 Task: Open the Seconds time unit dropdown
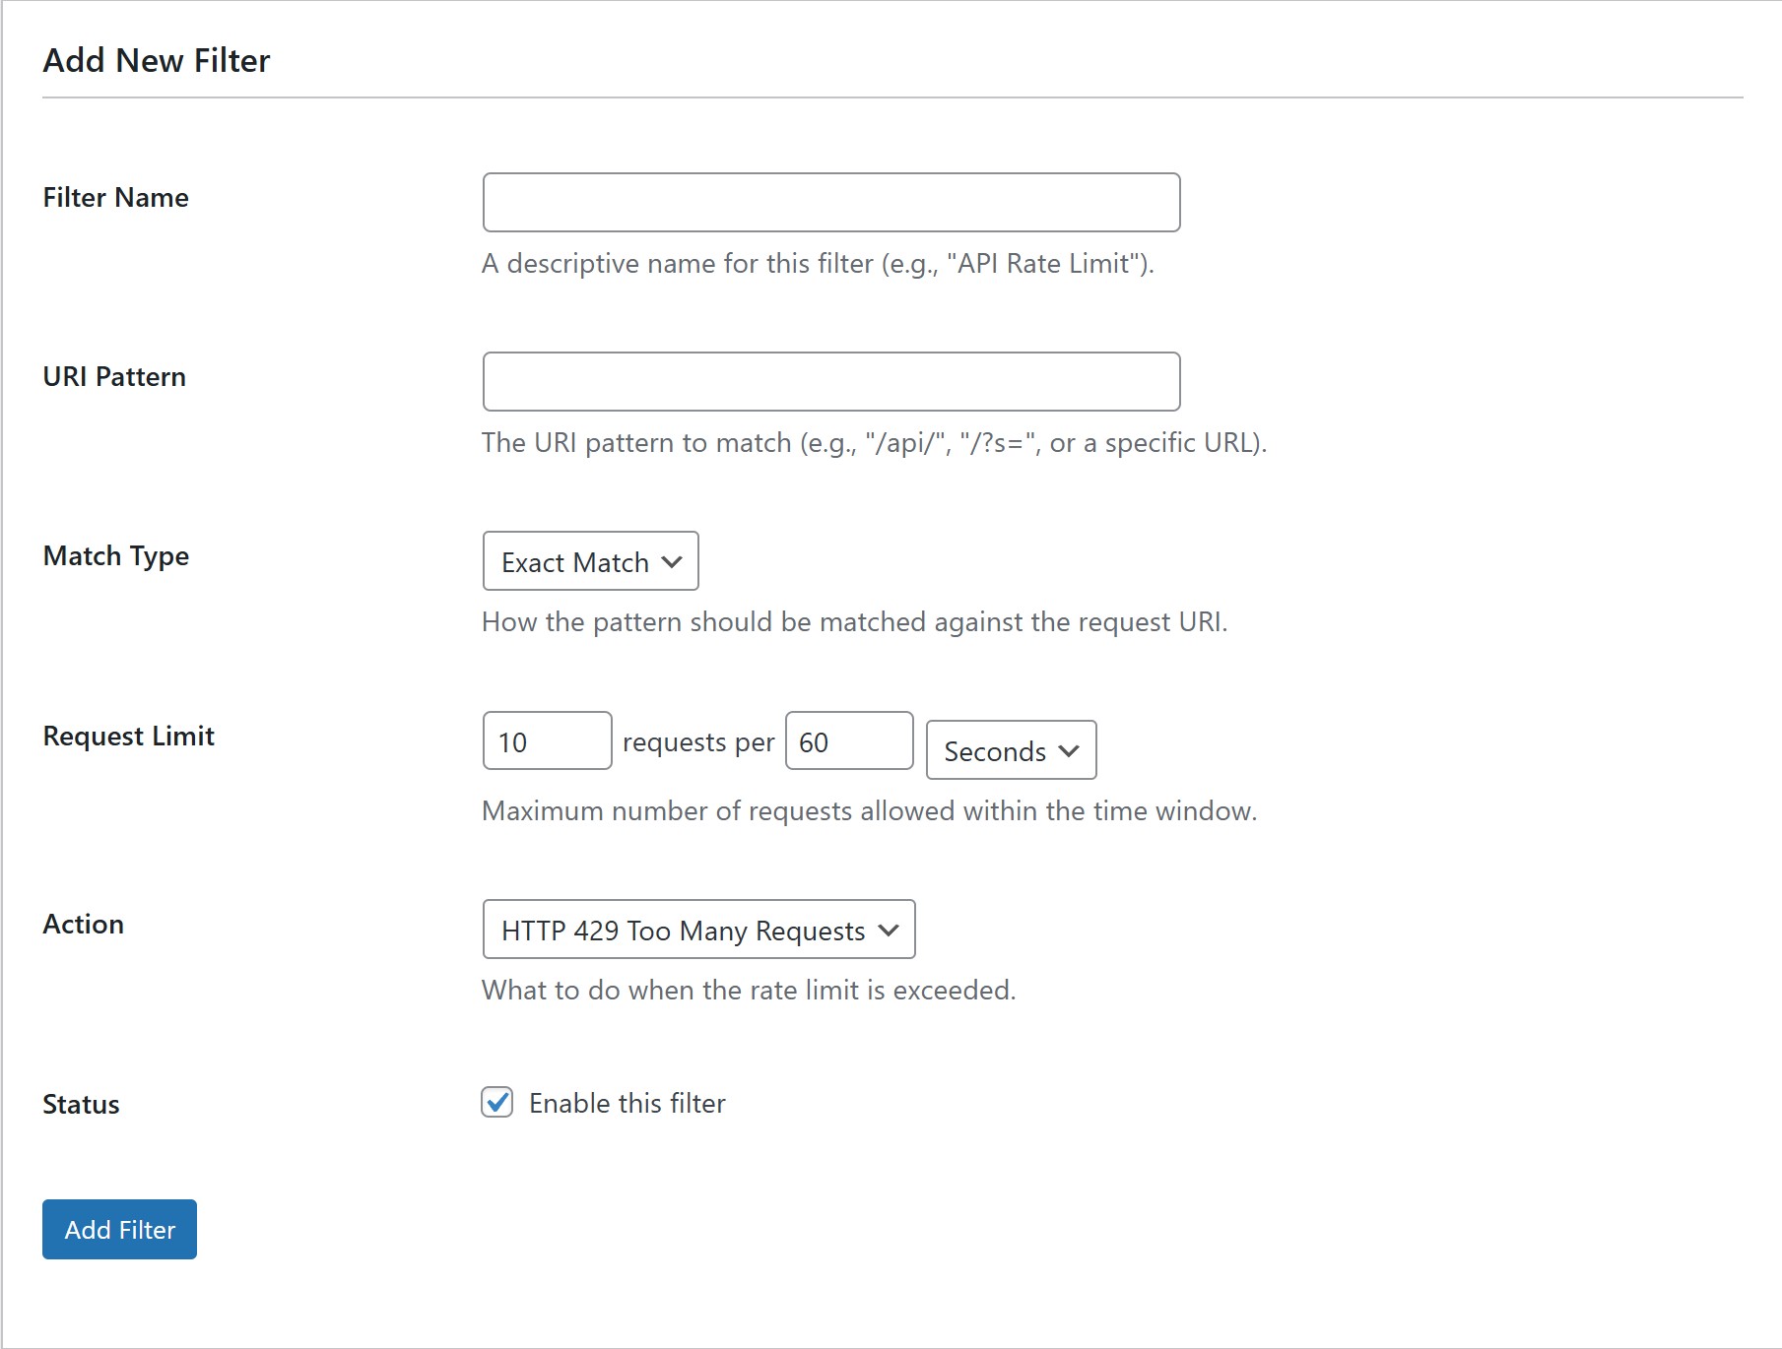(1010, 750)
